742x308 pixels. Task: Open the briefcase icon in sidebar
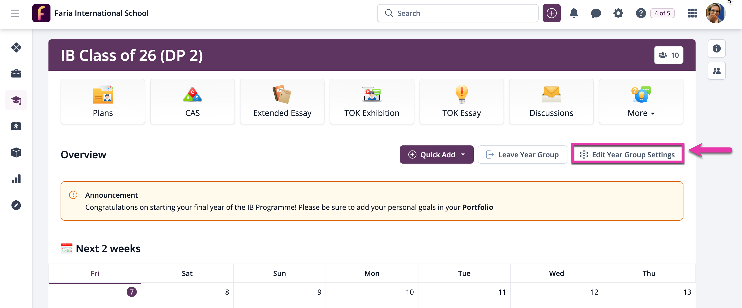tap(16, 74)
